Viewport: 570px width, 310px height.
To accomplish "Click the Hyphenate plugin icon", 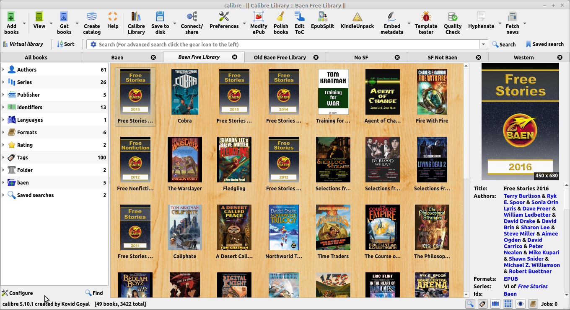I will click(x=481, y=17).
